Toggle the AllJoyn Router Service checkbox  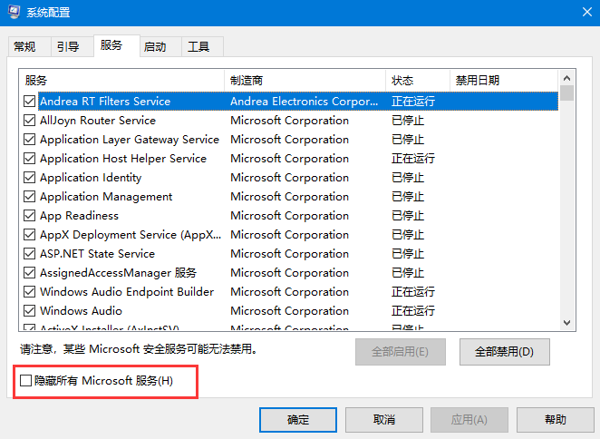[x=30, y=121]
